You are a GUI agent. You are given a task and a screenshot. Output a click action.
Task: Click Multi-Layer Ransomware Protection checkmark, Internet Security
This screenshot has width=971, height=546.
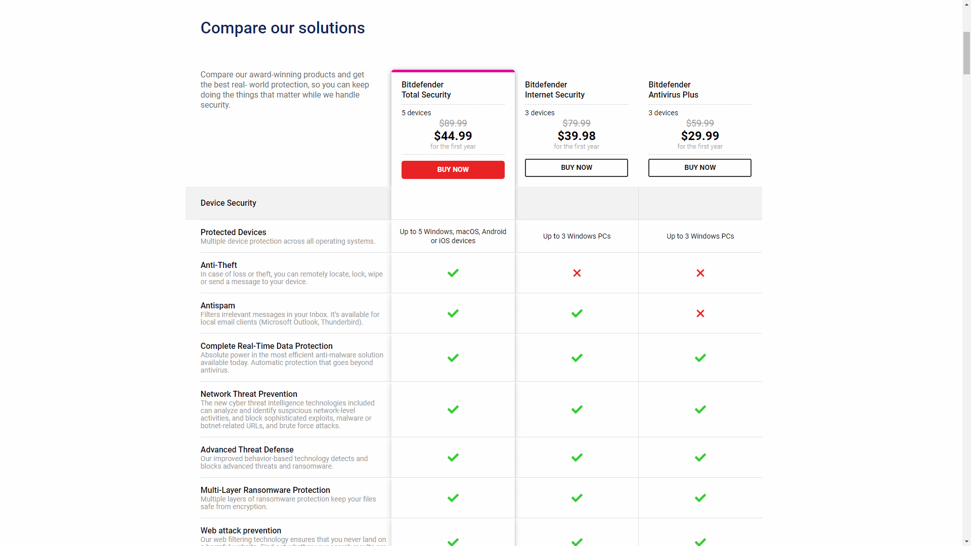coord(577,498)
